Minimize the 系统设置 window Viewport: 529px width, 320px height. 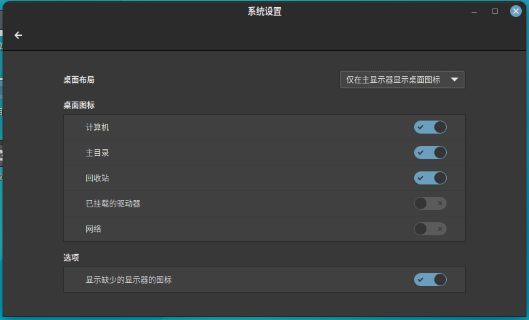click(x=474, y=11)
